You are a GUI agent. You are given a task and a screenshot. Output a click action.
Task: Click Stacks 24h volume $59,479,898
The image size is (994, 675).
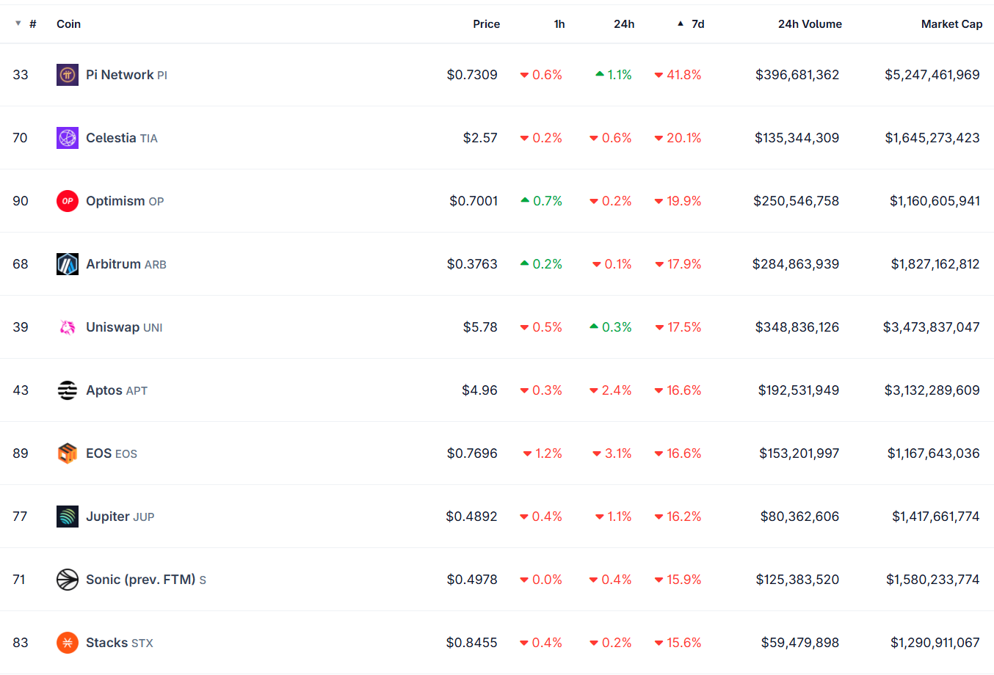800,643
